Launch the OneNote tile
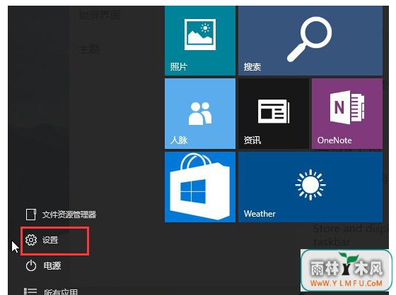This screenshot has height=295, width=396. click(347, 114)
